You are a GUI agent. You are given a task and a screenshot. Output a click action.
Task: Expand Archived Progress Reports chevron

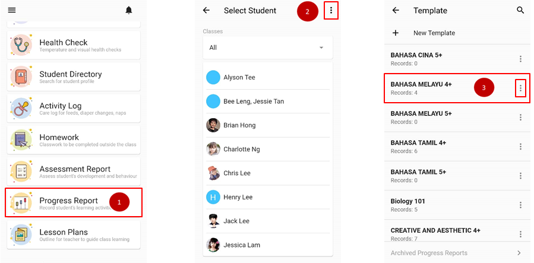coord(519,253)
